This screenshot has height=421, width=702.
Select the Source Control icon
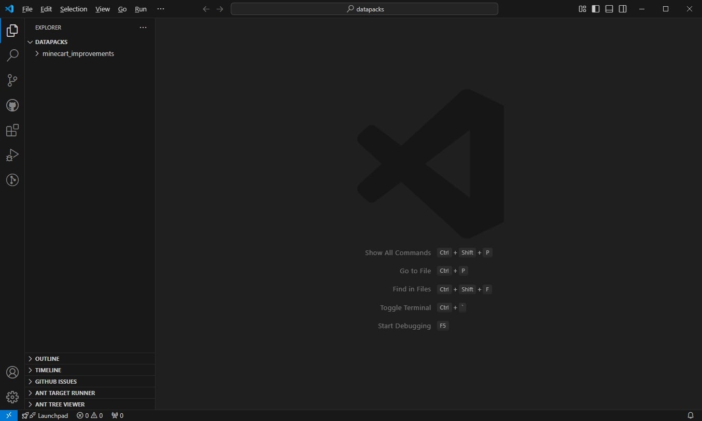click(x=12, y=80)
